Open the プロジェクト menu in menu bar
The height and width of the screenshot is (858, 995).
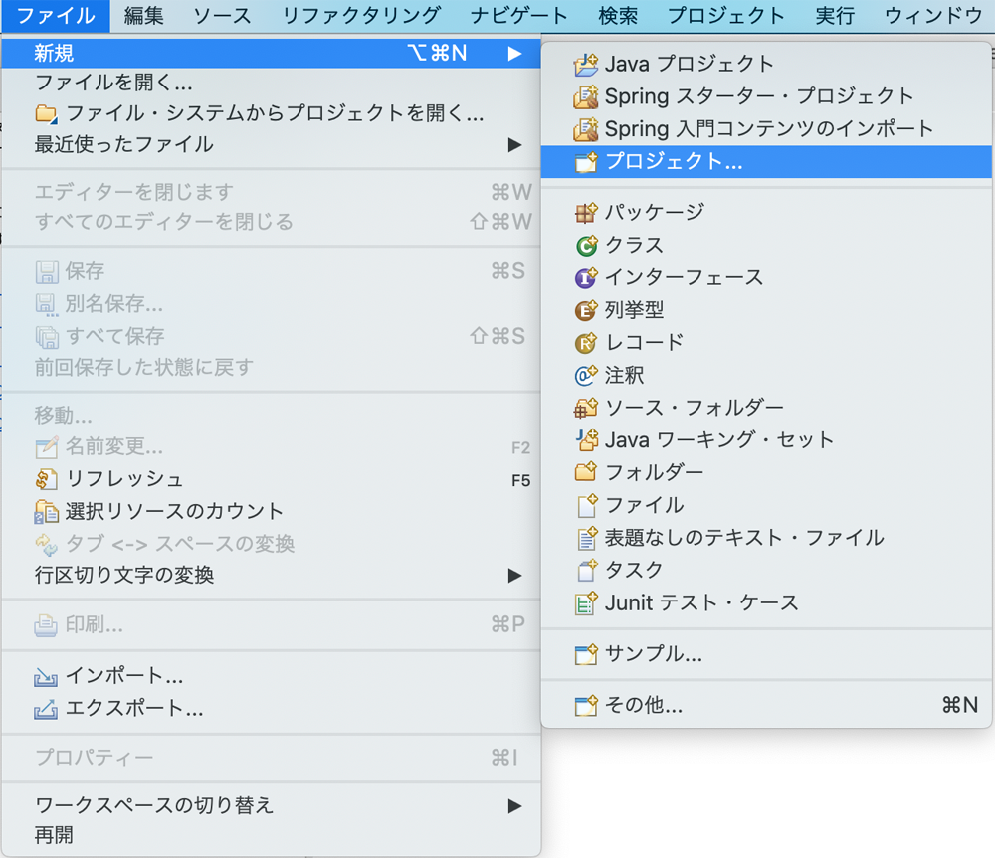pyautogui.click(x=726, y=16)
